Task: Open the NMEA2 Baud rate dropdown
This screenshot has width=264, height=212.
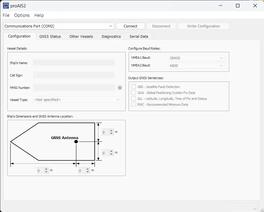Action: [x=196, y=66]
